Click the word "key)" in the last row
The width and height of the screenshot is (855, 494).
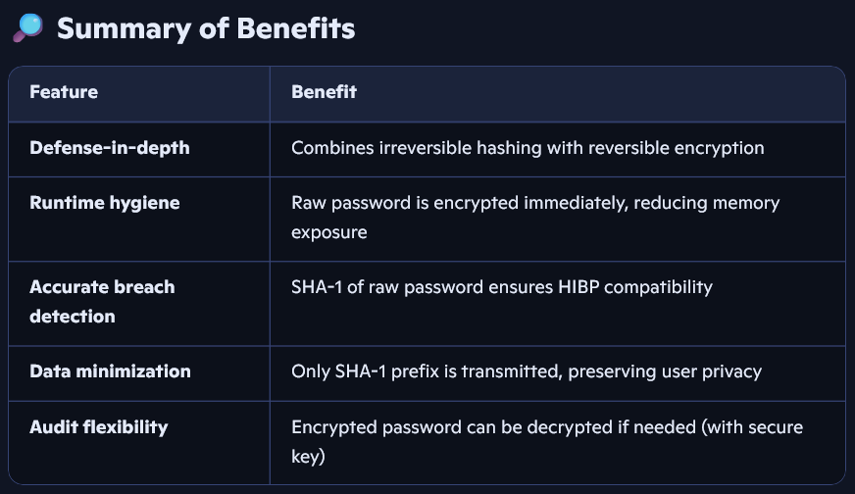point(308,457)
